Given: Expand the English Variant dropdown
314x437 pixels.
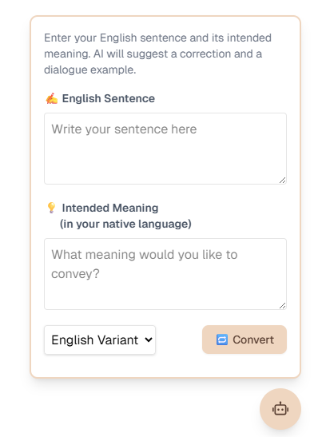Looking at the screenshot, I should pos(100,340).
